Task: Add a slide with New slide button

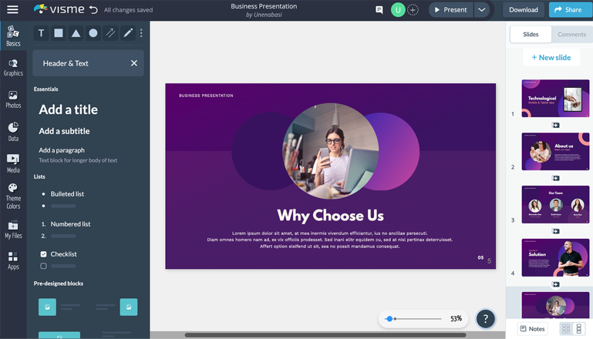Action: [551, 57]
